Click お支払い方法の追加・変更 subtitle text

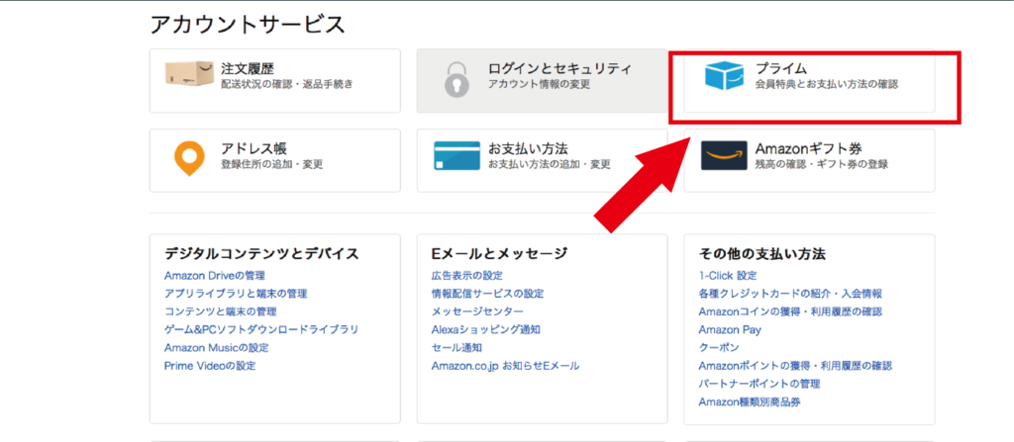(549, 164)
